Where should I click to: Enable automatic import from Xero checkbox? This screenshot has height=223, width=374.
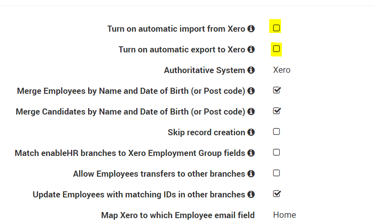[277, 28]
